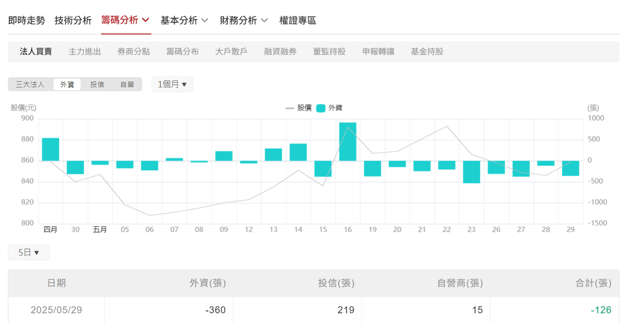Viewport: 626px width, 324px height.
Task: Expand the 基本分析 menu
Action: 184,20
